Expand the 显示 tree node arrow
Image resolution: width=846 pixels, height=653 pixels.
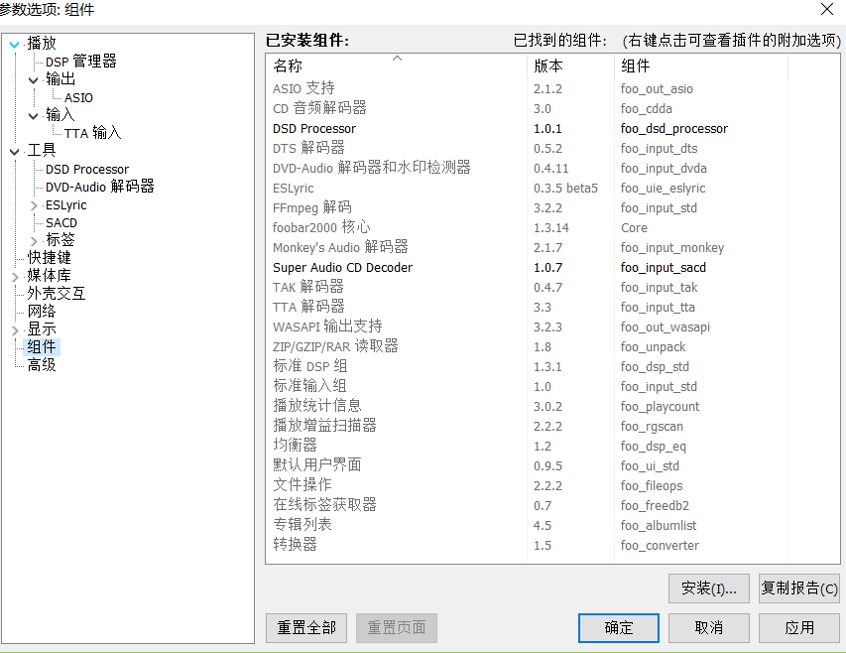click(14, 329)
